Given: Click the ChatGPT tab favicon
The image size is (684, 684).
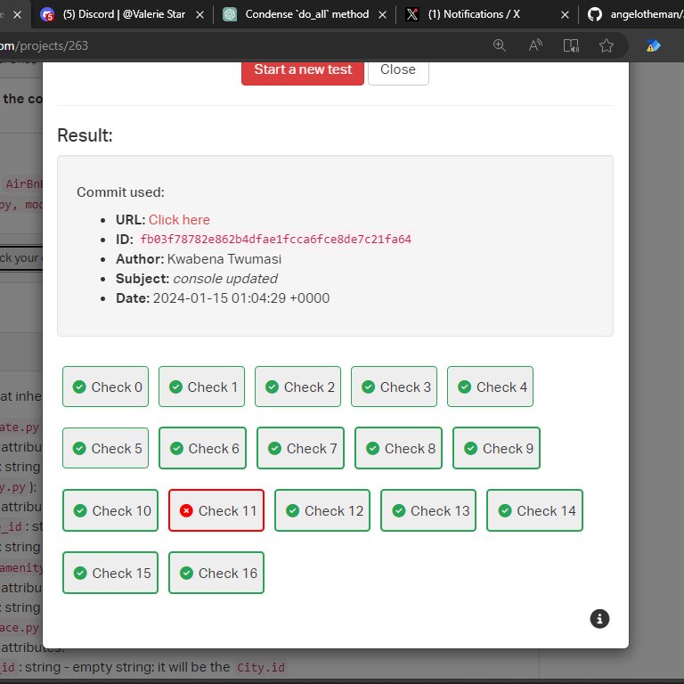Looking at the screenshot, I should 230,14.
